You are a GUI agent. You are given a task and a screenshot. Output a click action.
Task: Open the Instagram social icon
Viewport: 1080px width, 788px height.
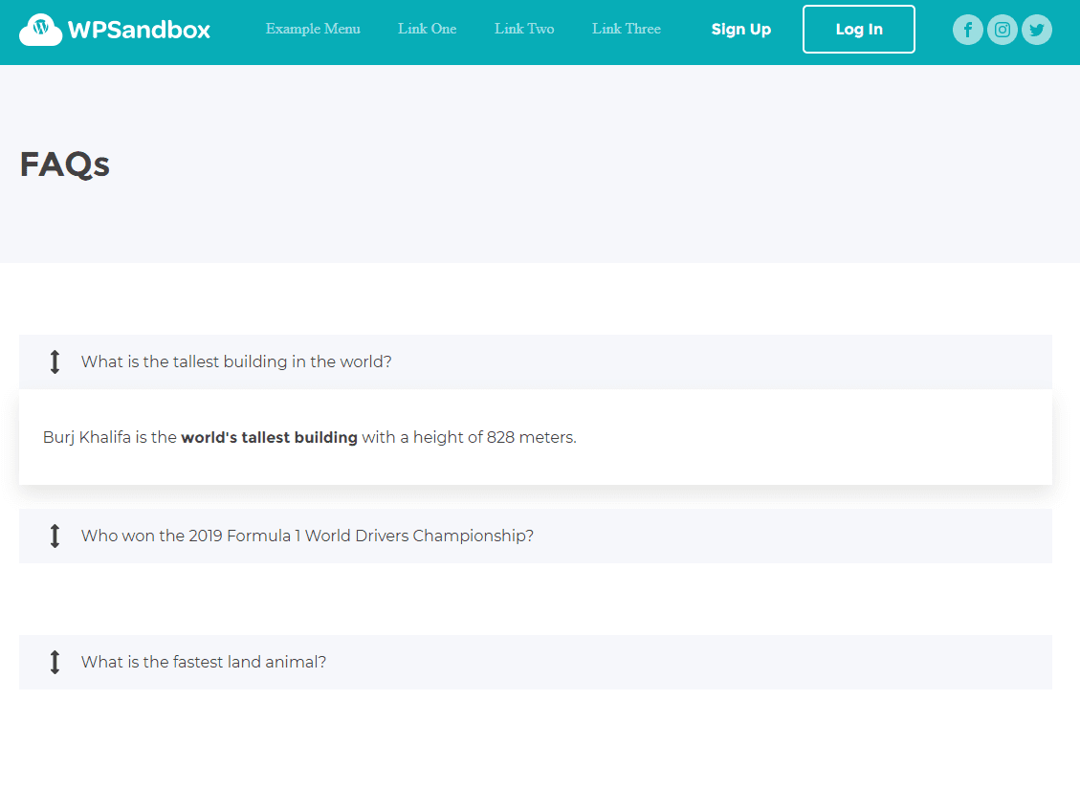(1003, 30)
